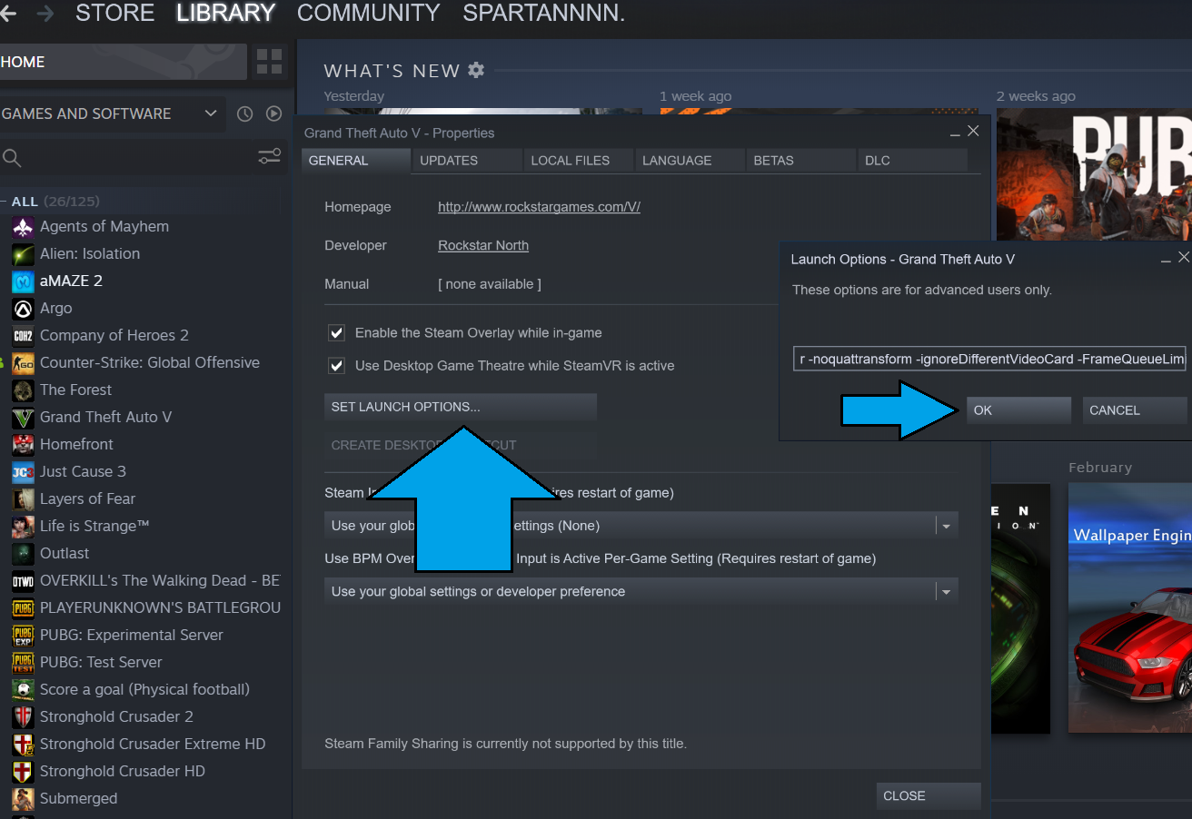The image size is (1192, 819).
Task: Open the Rockstar North developer link
Action: 483,245
